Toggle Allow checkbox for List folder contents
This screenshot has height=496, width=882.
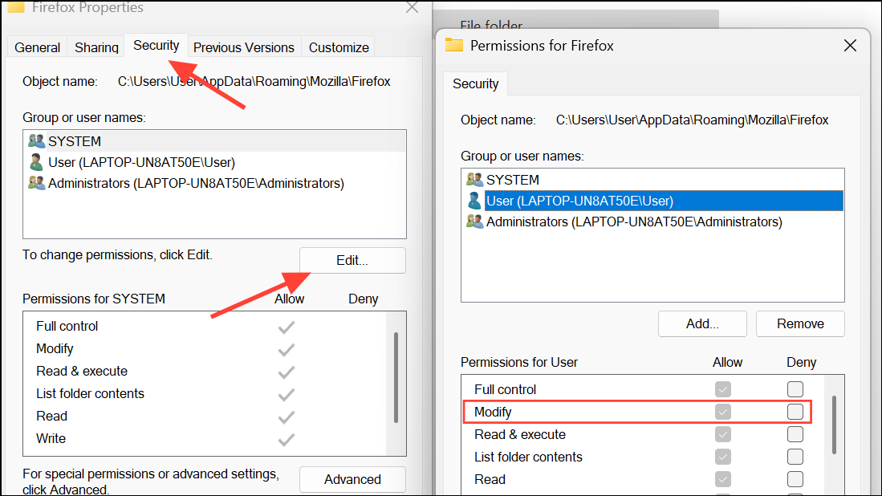tap(723, 457)
